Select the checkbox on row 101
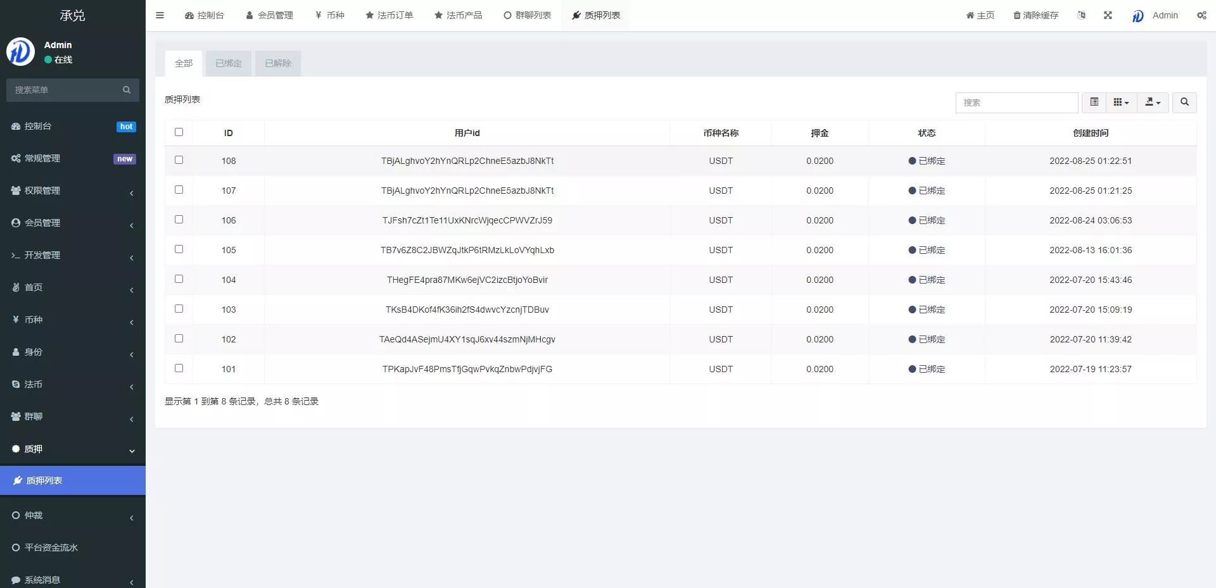Viewport: 1216px width, 588px height. coord(179,368)
